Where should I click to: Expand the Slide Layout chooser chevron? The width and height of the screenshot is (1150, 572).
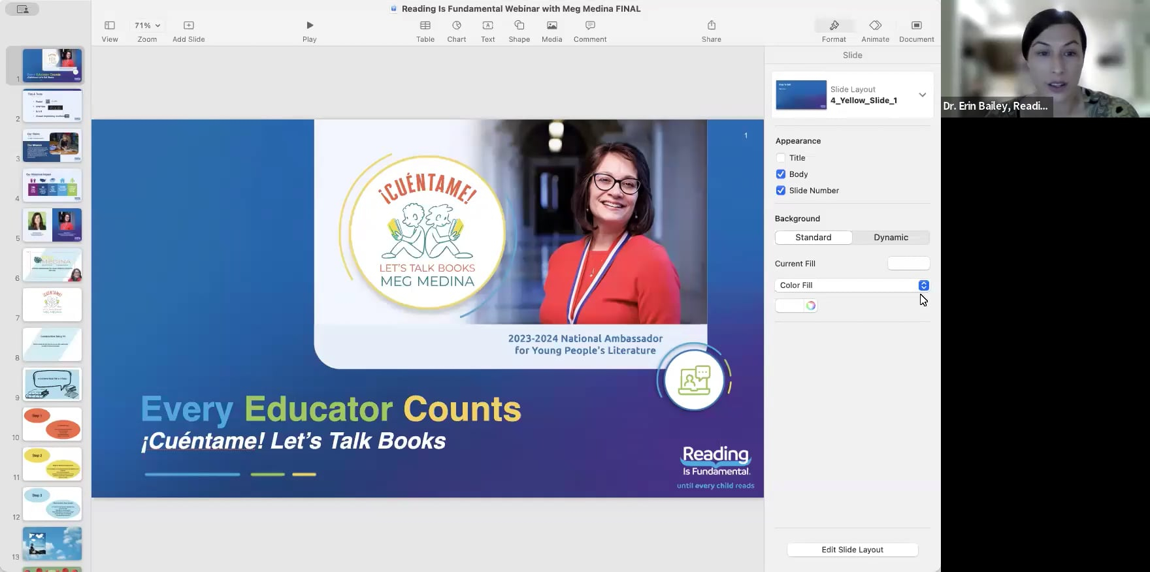point(922,95)
